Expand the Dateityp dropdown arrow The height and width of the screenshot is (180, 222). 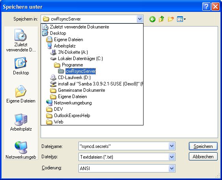pyautogui.click(x=172, y=157)
